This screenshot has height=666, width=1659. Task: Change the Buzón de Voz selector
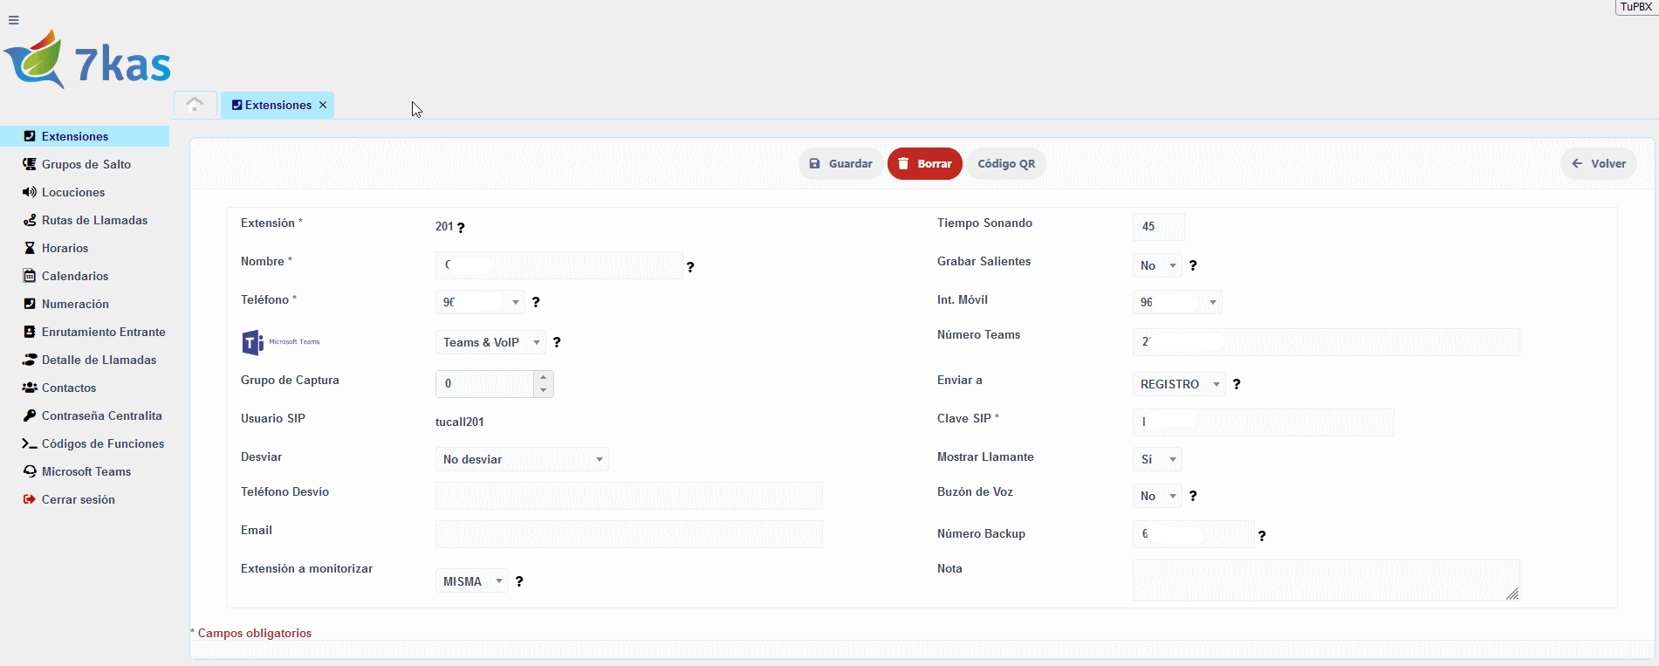(1157, 496)
